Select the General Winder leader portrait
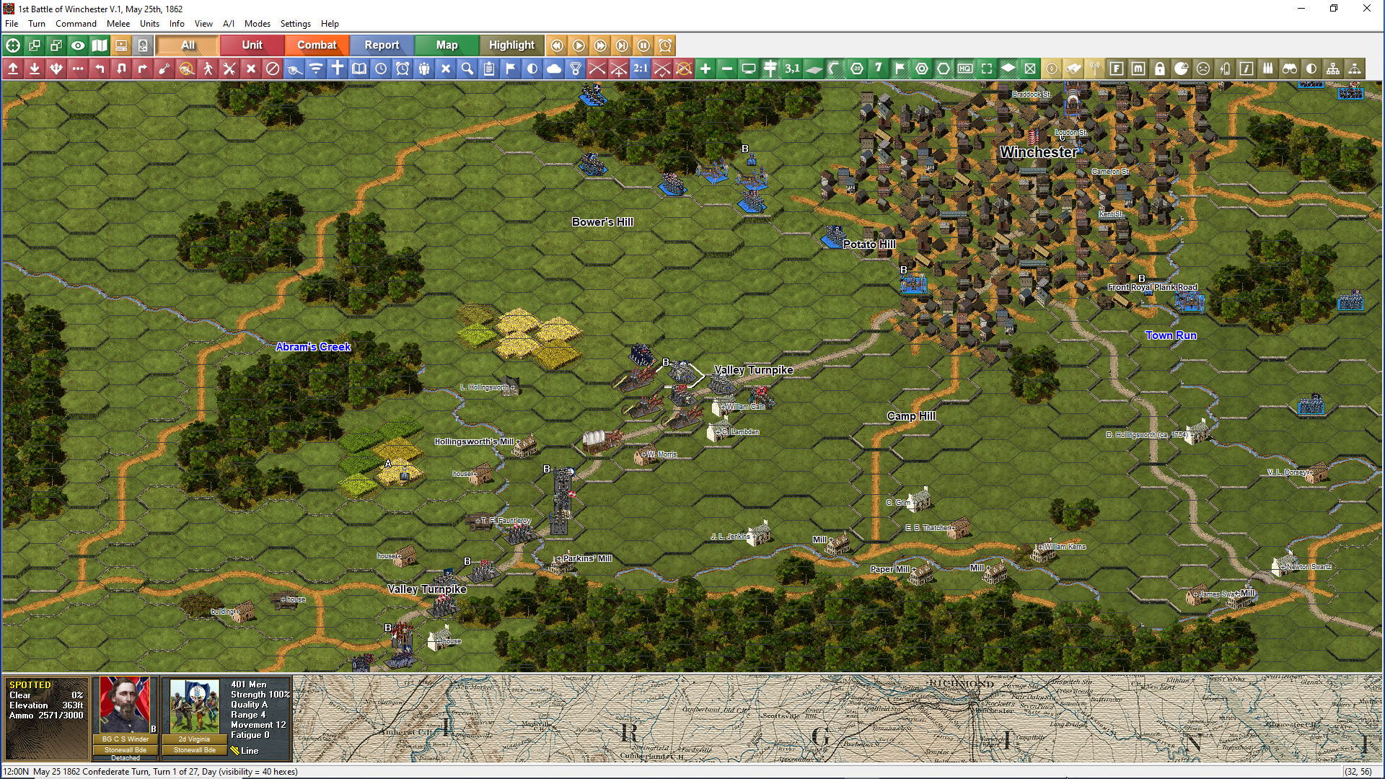The width and height of the screenshot is (1385, 779). click(x=125, y=705)
